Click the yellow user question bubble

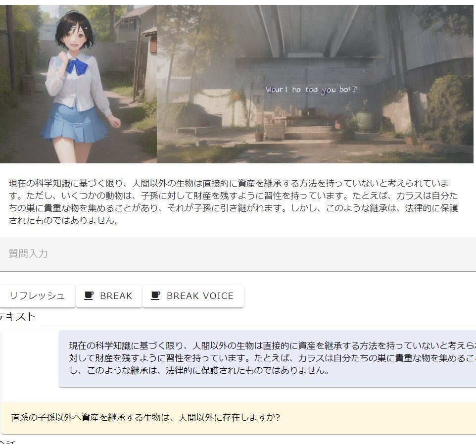point(238,418)
